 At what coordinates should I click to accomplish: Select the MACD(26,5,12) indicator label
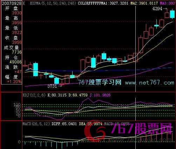point(36,124)
